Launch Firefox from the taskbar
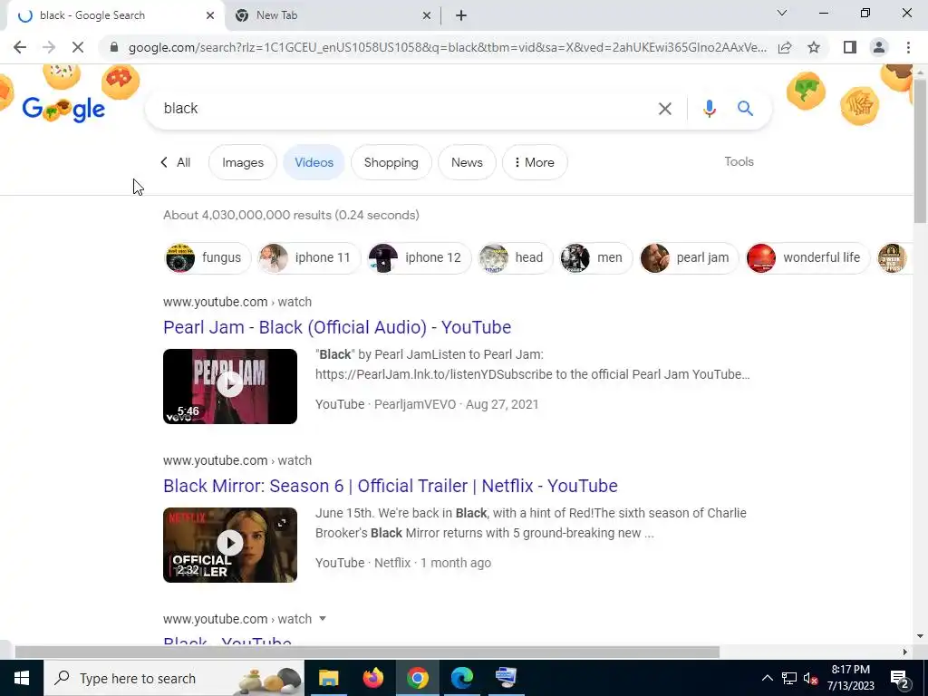The image size is (928, 696). (x=372, y=678)
